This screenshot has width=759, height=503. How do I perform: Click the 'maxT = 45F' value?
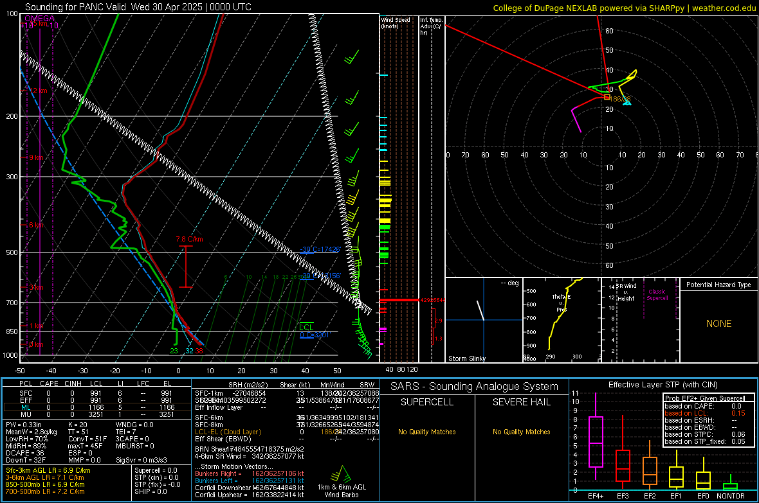85,446
